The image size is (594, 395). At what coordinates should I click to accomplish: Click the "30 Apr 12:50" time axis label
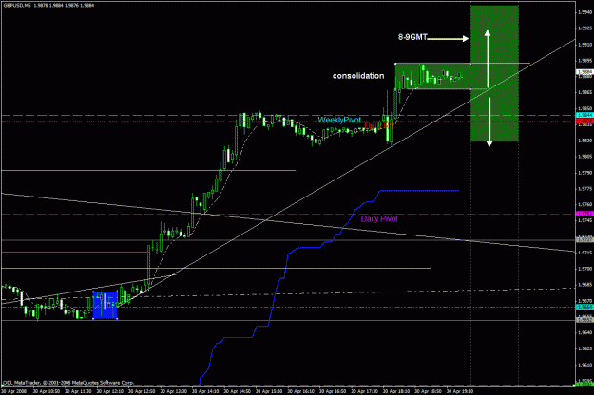coord(142,391)
